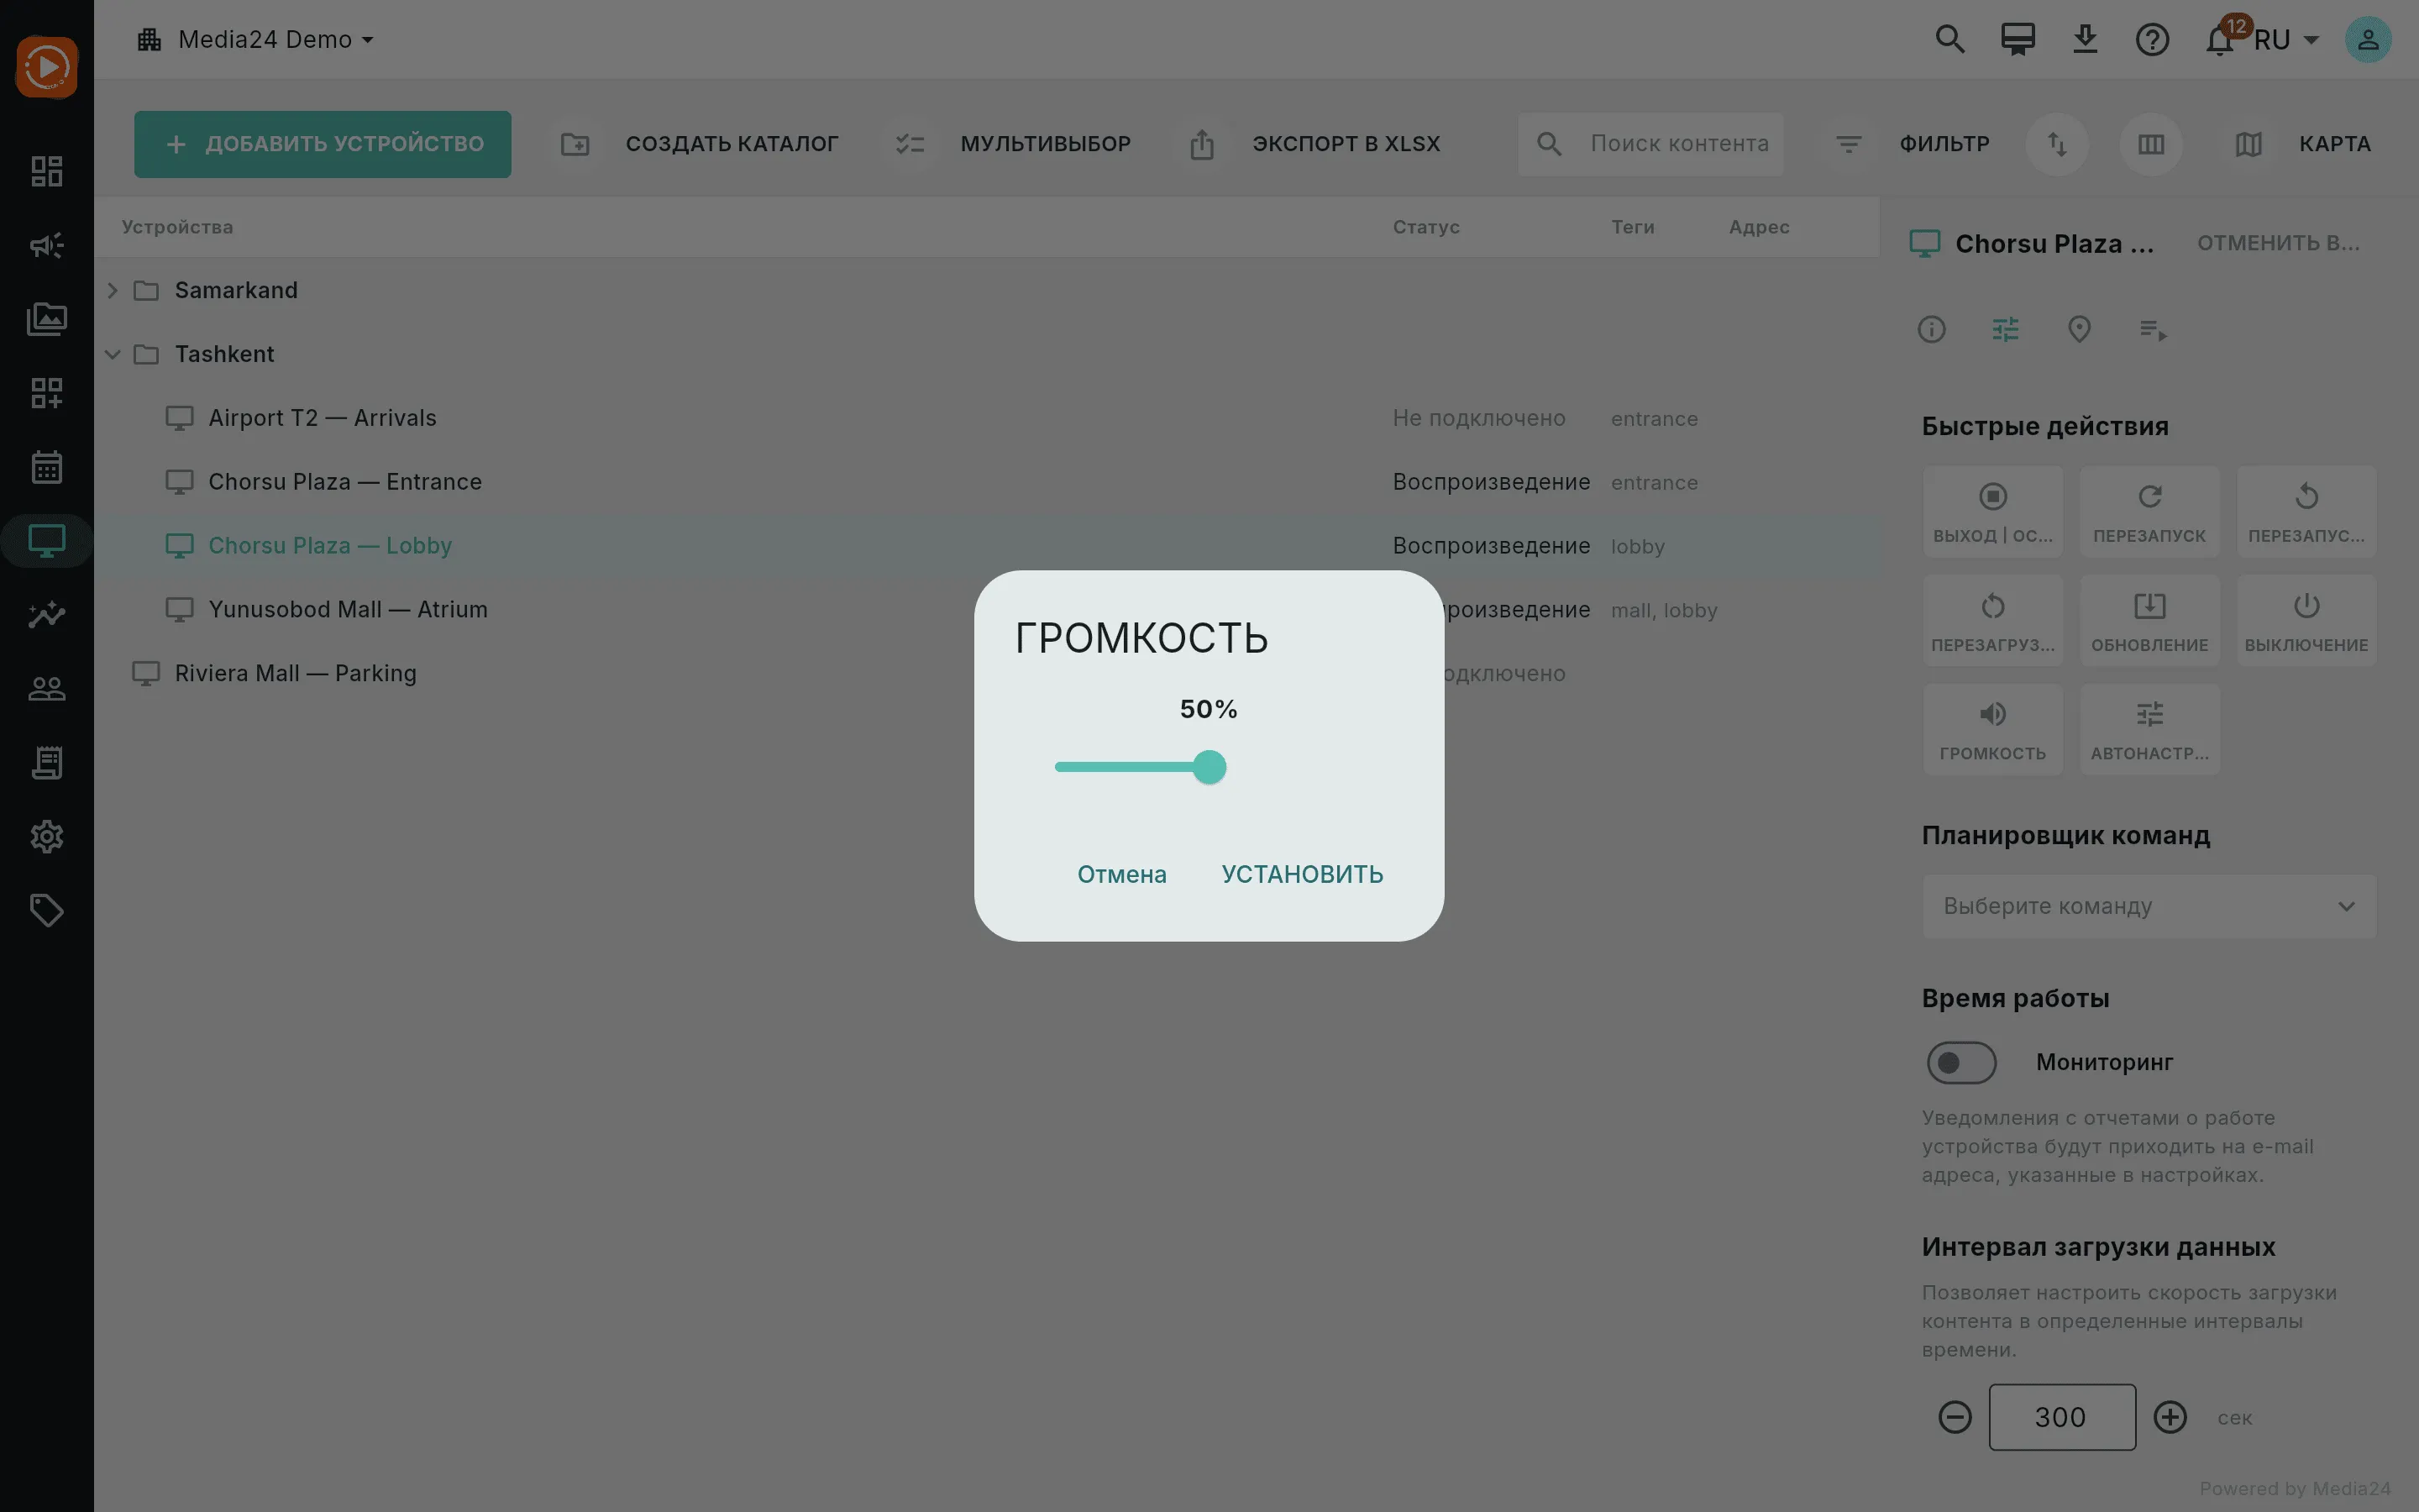The height and width of the screenshot is (1512, 2419).
Task: Click the volume slider handle at 50%
Action: [1209, 767]
